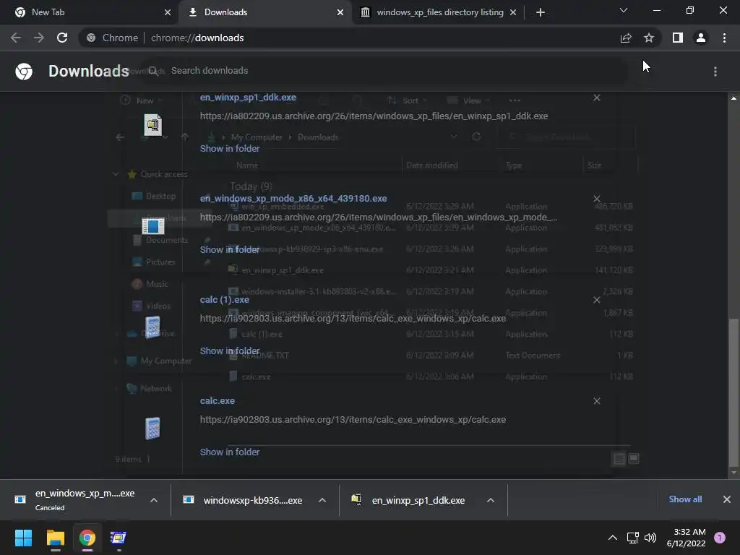Click the en_winxp_sp1_ddk.exe source URL
The image size is (740, 555).
click(374, 116)
